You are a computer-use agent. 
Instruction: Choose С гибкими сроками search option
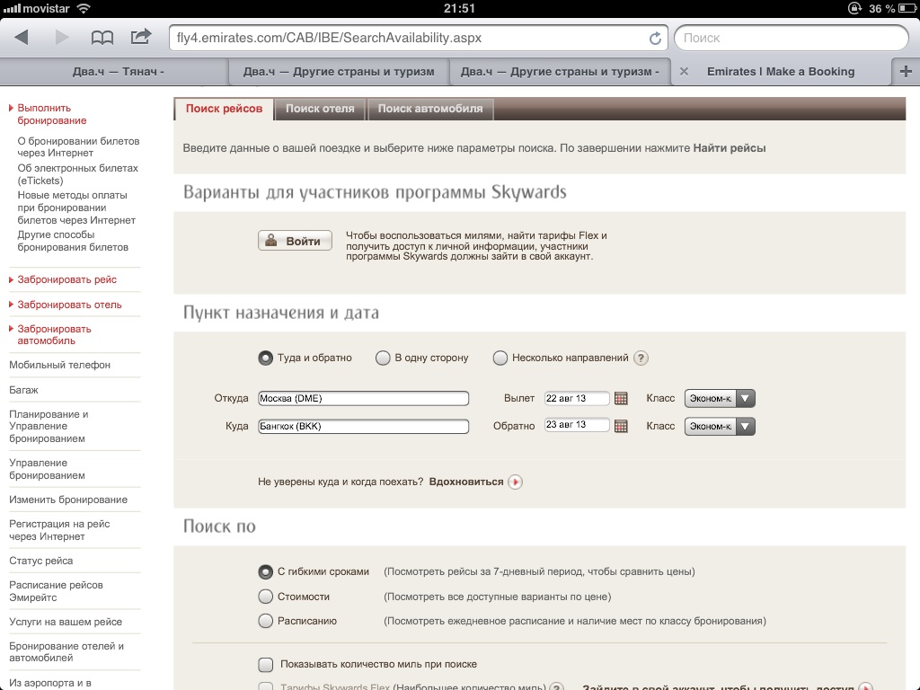tap(265, 571)
